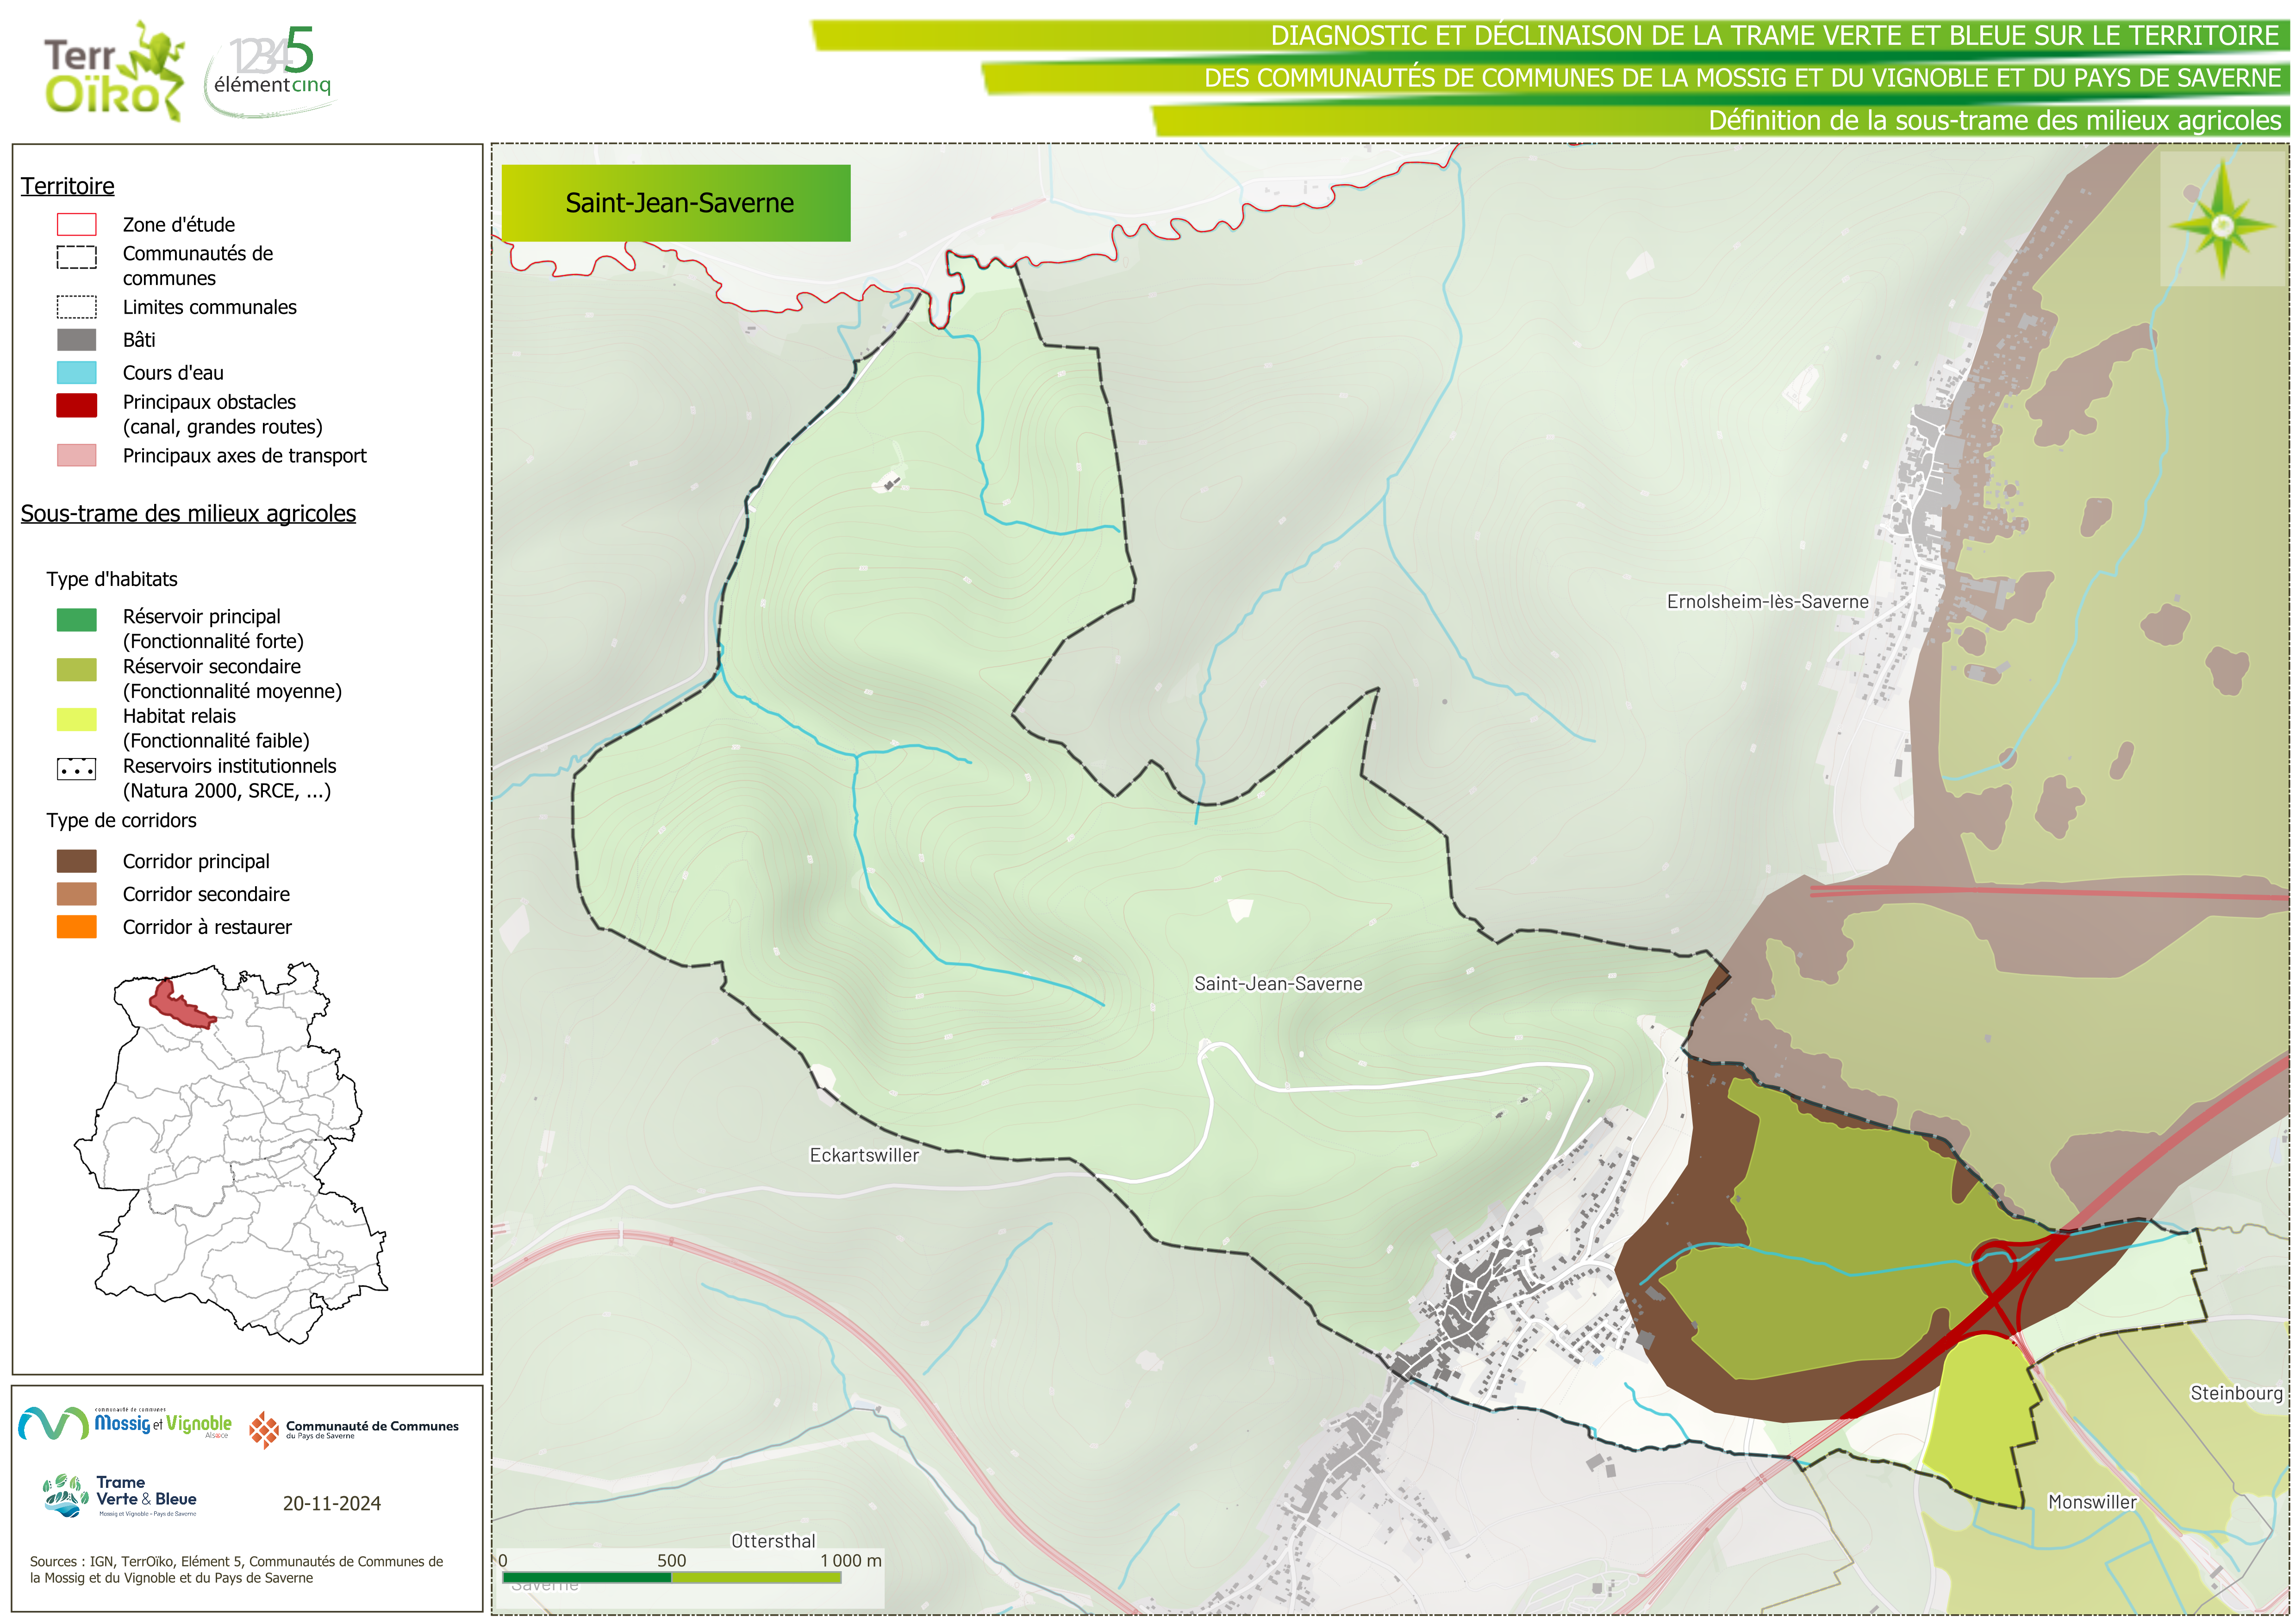Click the Corridor à restaurer orange swatch
This screenshot has height=1623, width=2296.
[x=76, y=926]
